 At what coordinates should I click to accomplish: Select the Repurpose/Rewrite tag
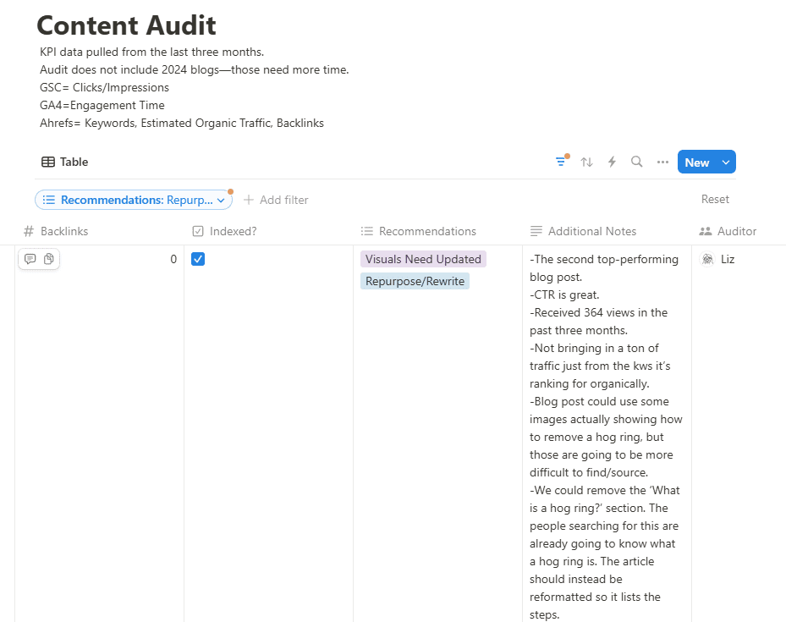point(415,280)
